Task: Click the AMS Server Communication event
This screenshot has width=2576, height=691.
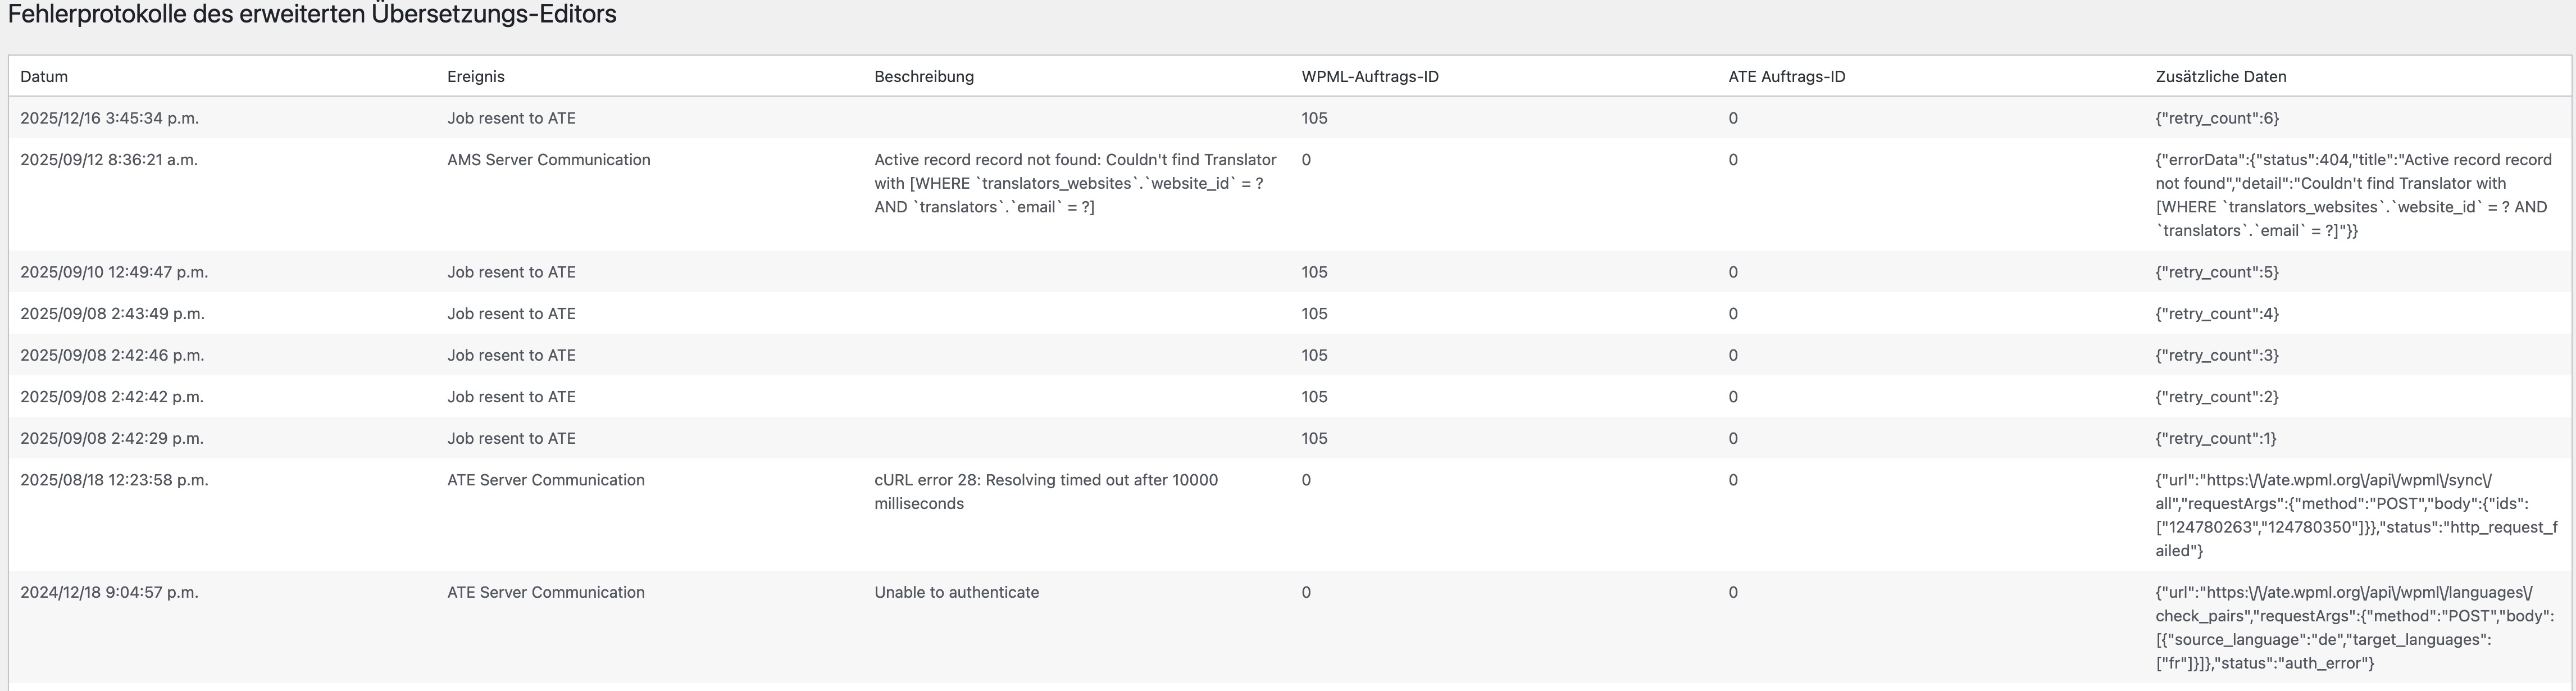Action: [549, 160]
